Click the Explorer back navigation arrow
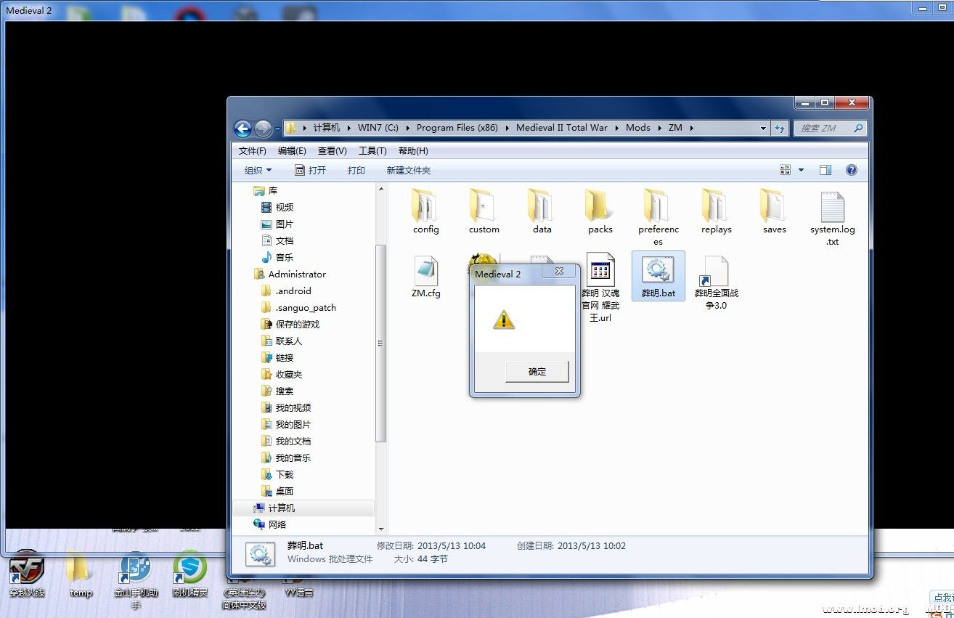Viewport: 954px width, 618px height. pyautogui.click(x=242, y=129)
